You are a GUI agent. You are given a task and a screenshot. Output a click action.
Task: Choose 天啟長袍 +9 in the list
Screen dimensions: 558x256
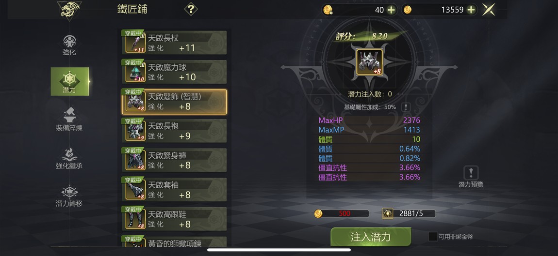174,131
